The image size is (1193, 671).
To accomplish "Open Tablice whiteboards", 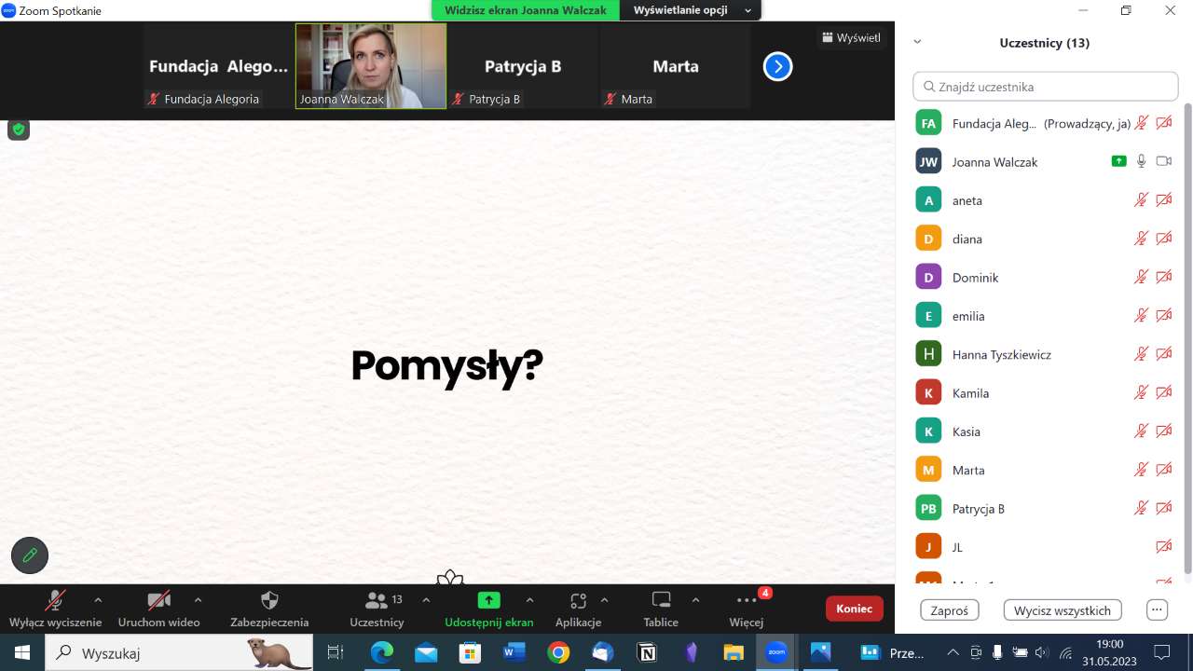I will [661, 609].
